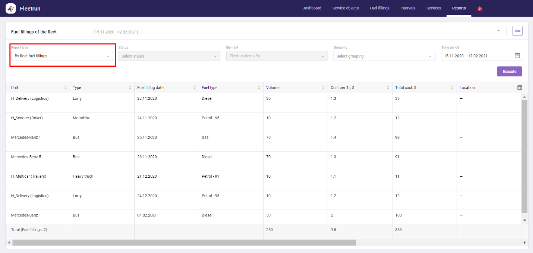Screen dimensions: 533x253
Task: Export report using the xlsx icon
Action: (517, 31)
